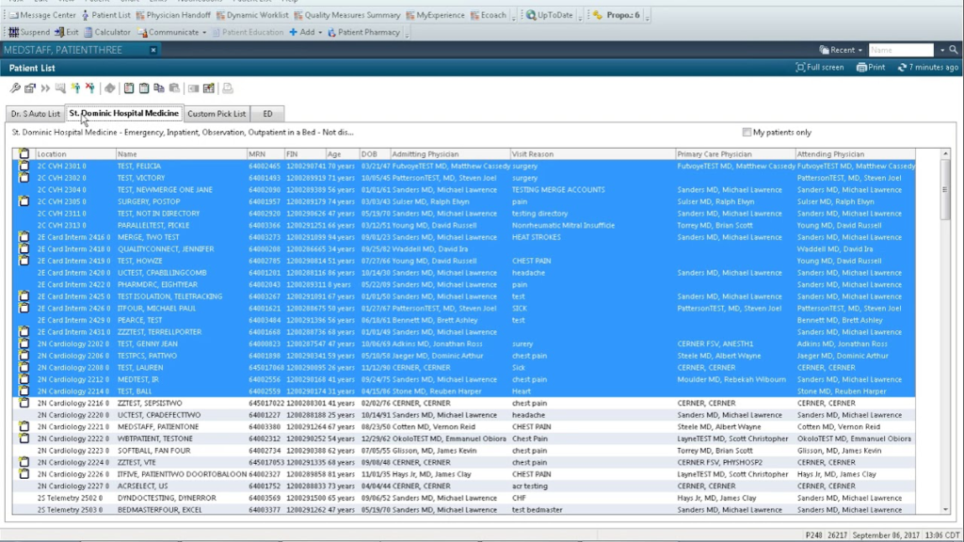
Task: Open the Custom Pick List tab
Action: (x=216, y=114)
